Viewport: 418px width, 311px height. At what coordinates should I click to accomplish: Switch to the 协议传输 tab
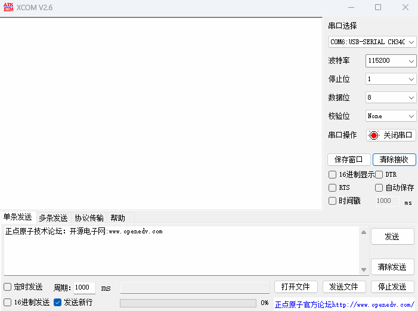[x=89, y=218]
